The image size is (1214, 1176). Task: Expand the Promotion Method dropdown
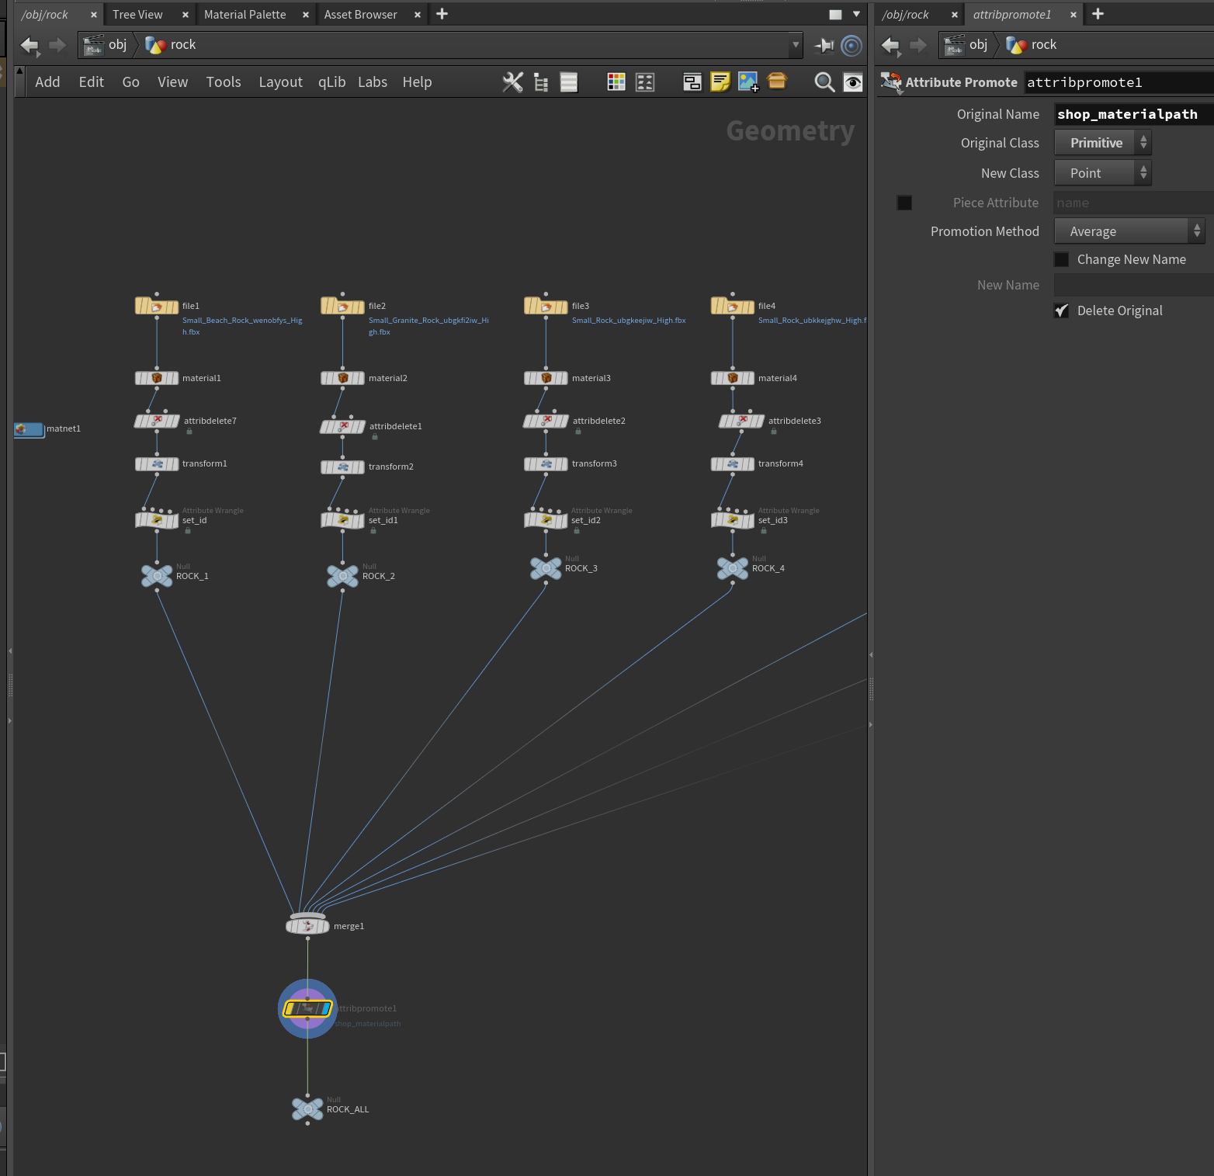pos(1129,231)
